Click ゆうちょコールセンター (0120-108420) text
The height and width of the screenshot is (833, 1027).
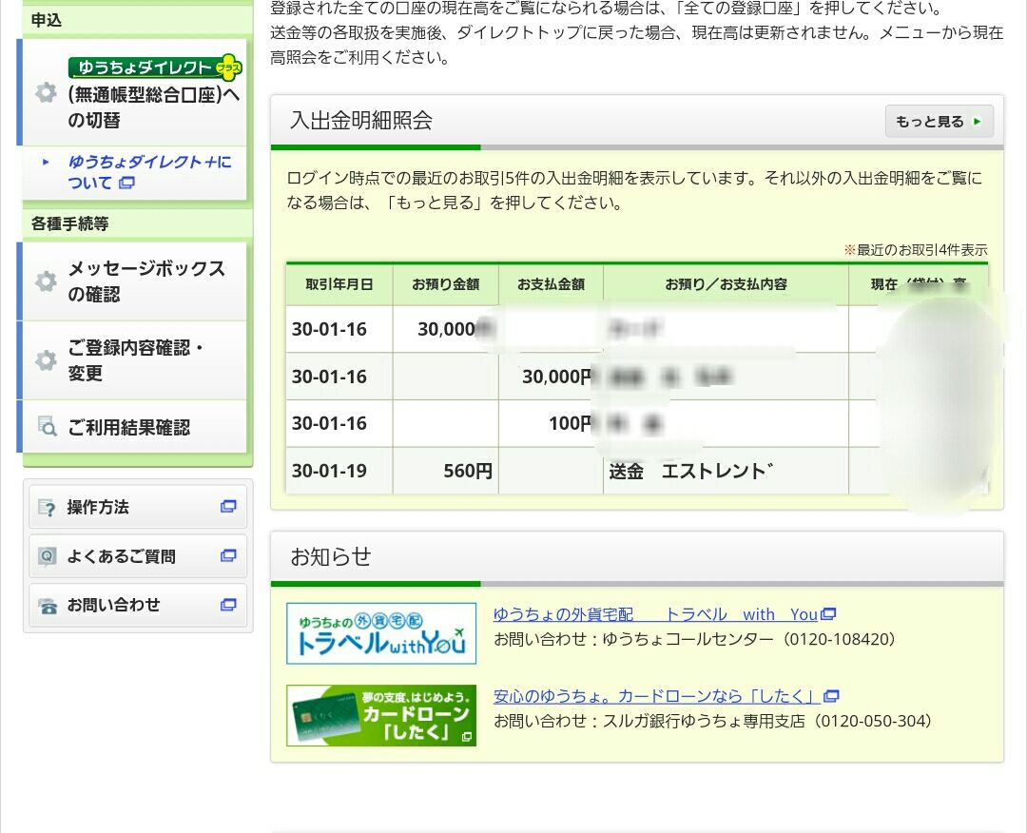click(x=748, y=639)
